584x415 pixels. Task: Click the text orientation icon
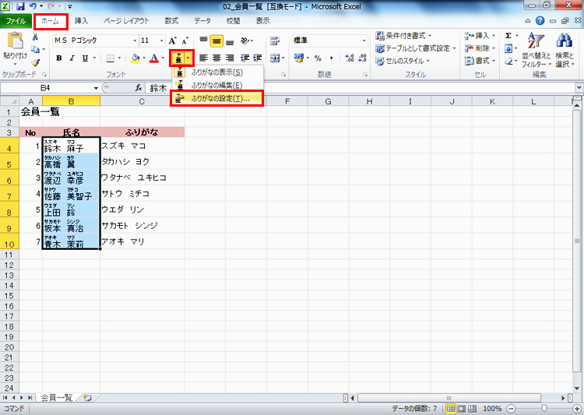point(246,40)
